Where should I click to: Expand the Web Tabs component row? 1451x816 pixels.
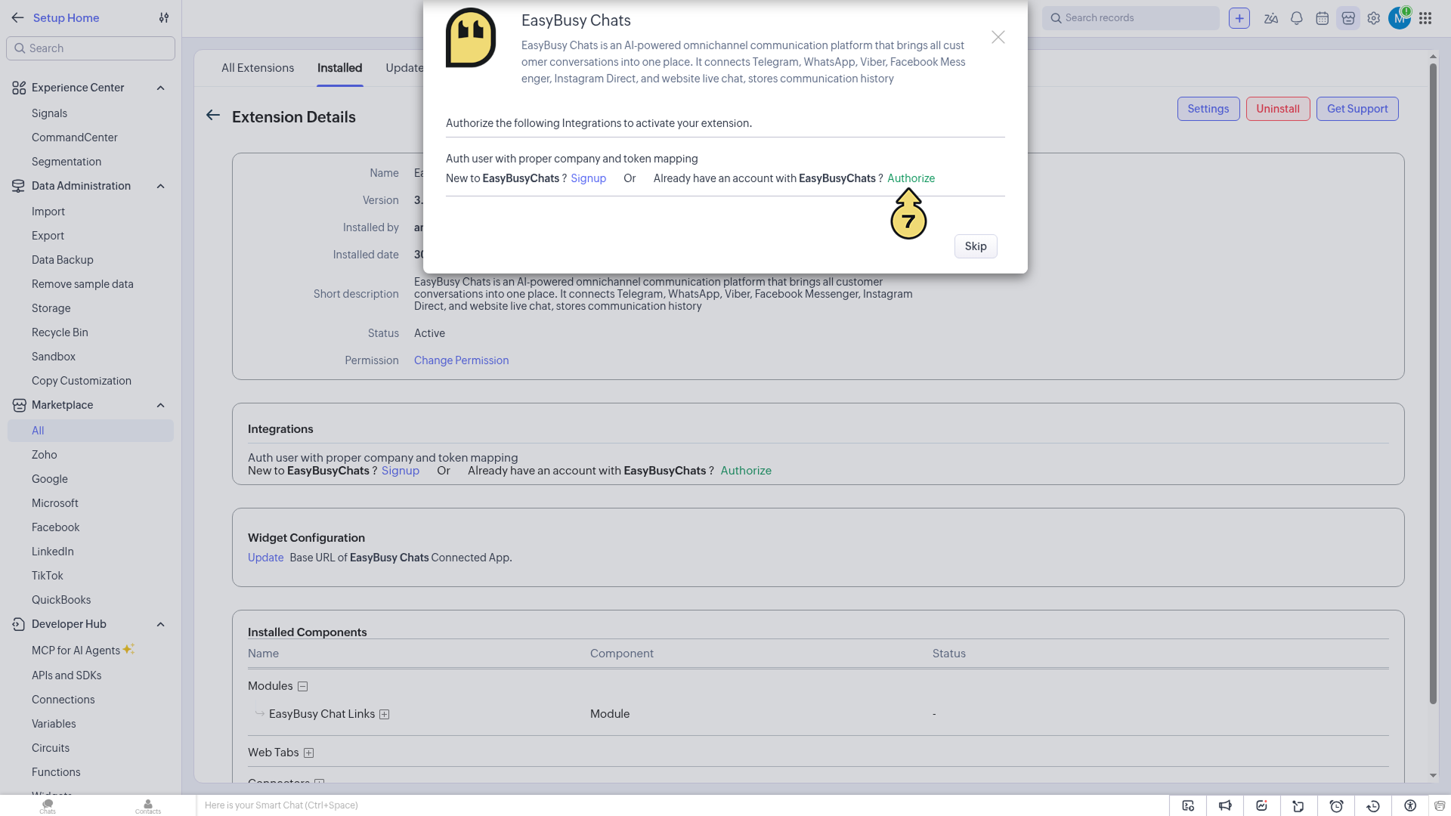(x=308, y=753)
